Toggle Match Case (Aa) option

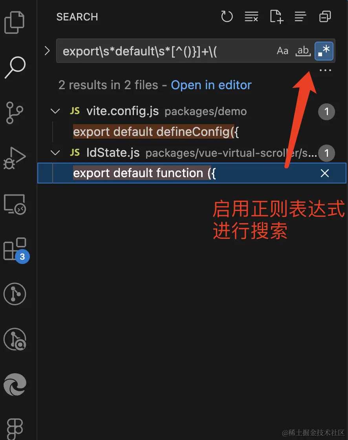click(x=282, y=51)
